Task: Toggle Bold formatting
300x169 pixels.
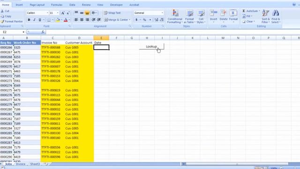Action: [x=29, y=20]
